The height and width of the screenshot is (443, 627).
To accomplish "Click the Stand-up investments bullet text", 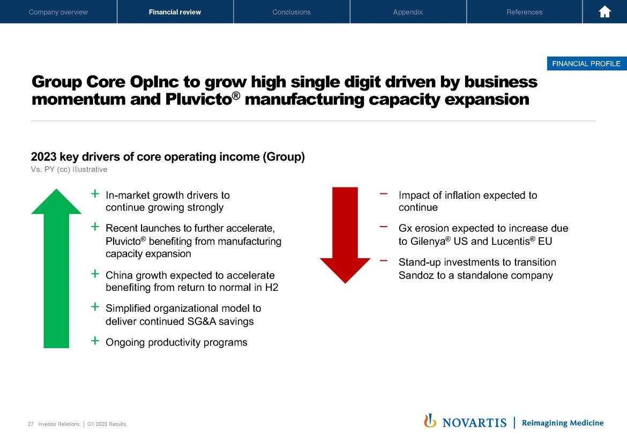I will click(477, 269).
